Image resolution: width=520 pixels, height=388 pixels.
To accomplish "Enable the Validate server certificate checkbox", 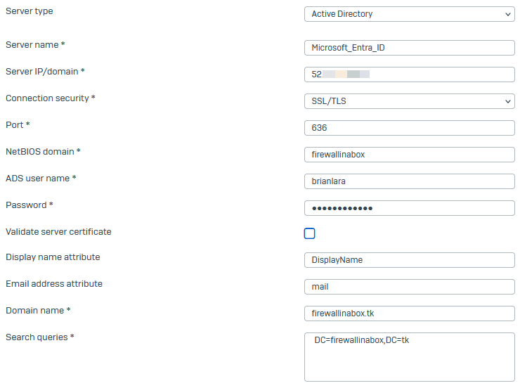I will [x=309, y=233].
